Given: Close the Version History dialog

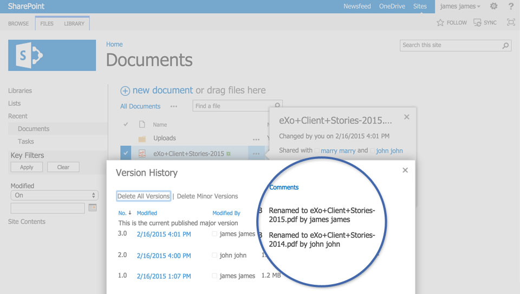Looking at the screenshot, I should pos(405,170).
